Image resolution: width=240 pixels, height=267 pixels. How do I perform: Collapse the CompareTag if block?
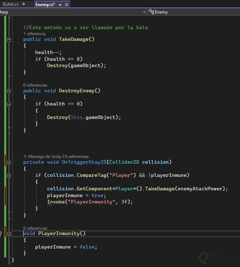click(9, 175)
